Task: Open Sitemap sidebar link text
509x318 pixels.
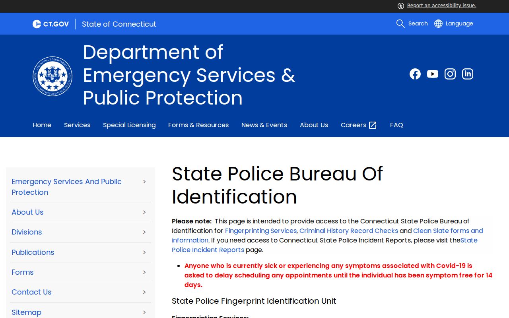Action: tap(26, 312)
